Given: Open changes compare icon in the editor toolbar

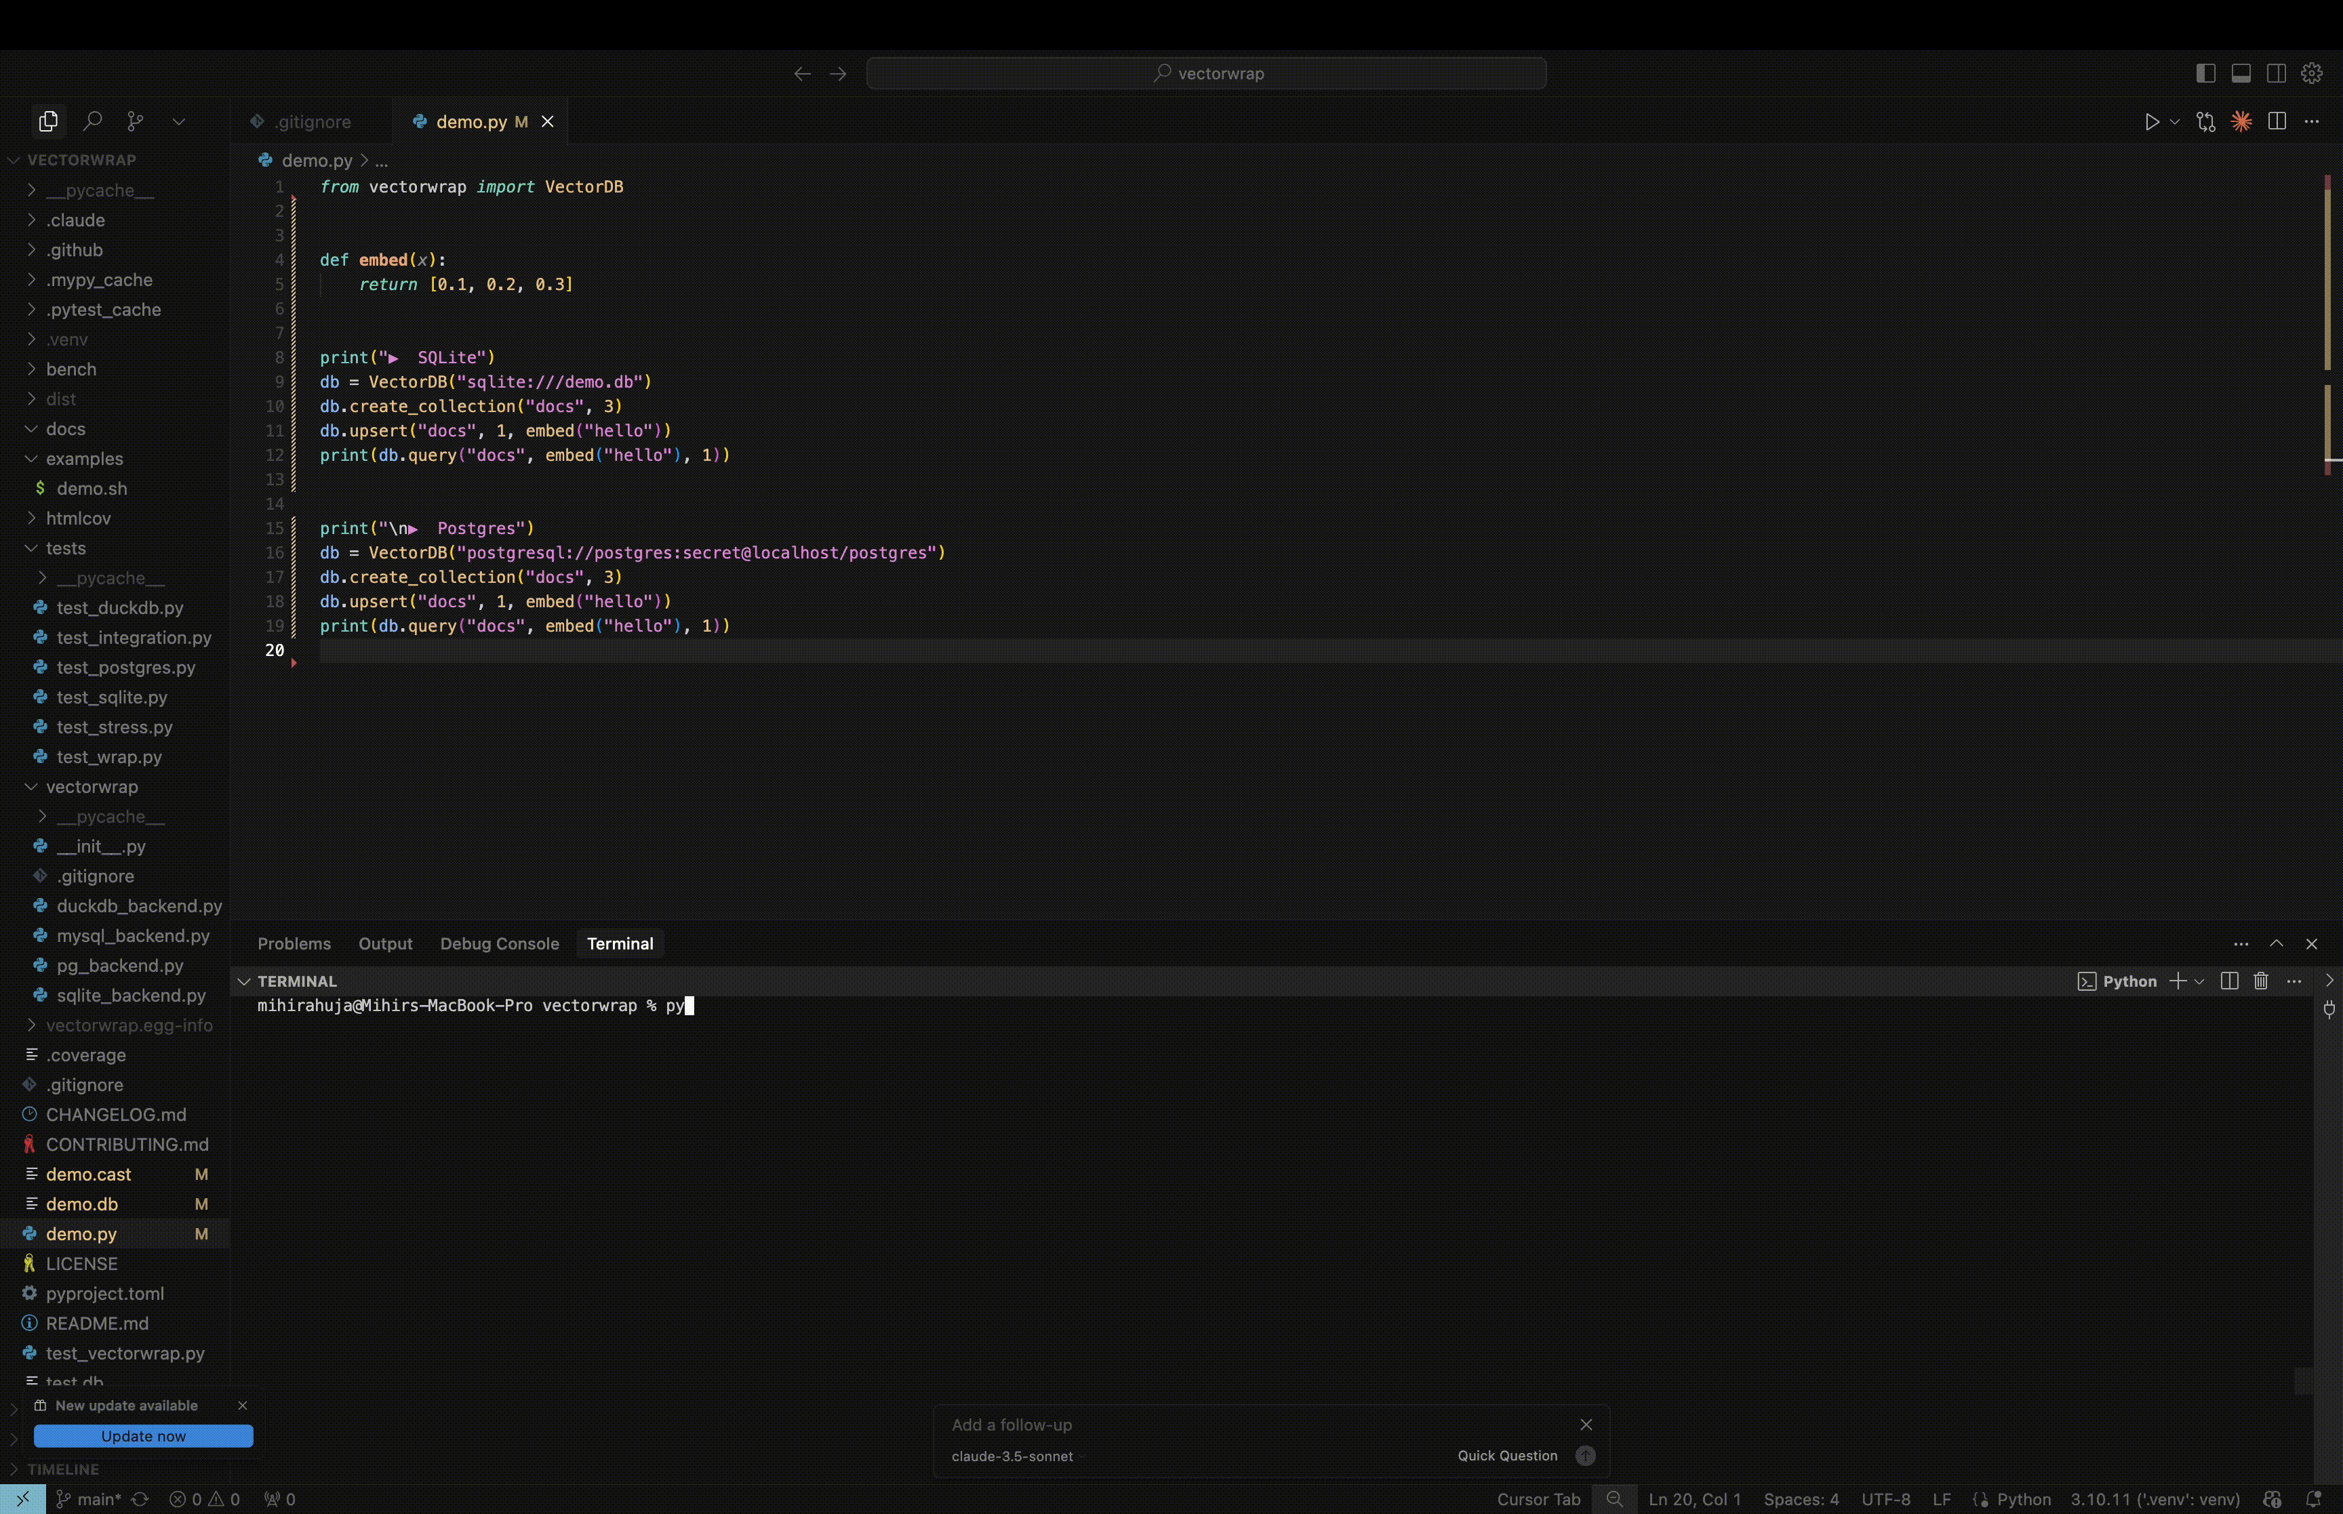Looking at the screenshot, I should click(x=2205, y=122).
